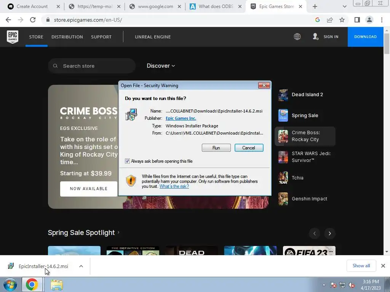390x292 pixels.
Task: Switch to the temp-mail browser tab
Action: pyautogui.click(x=94, y=6)
